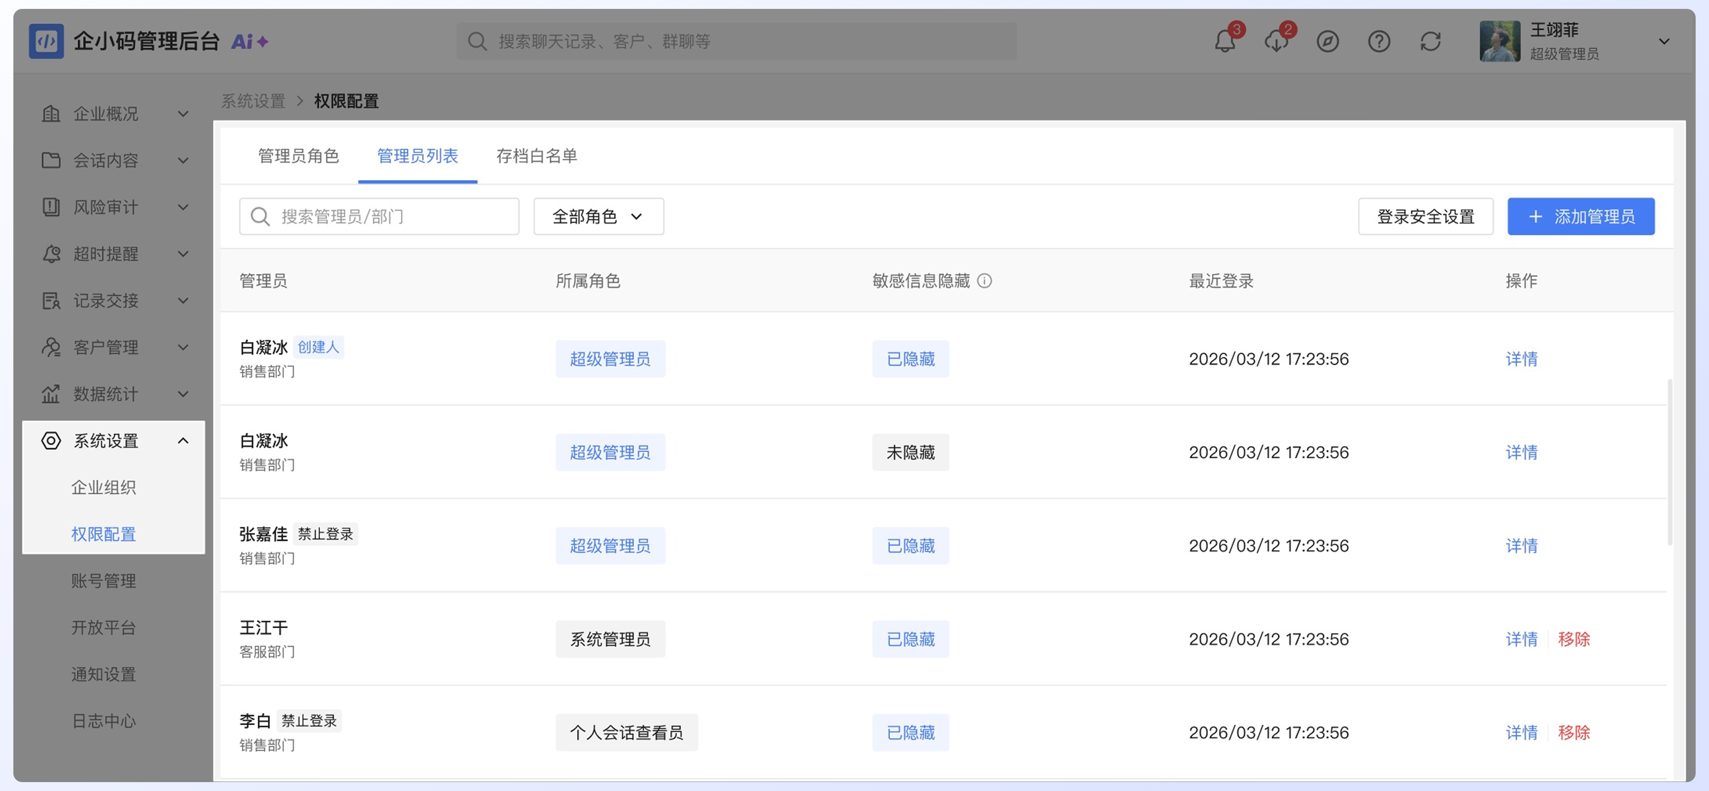1709x791 pixels.
Task: Click the 企业概况 building icon
Action: pyautogui.click(x=51, y=114)
